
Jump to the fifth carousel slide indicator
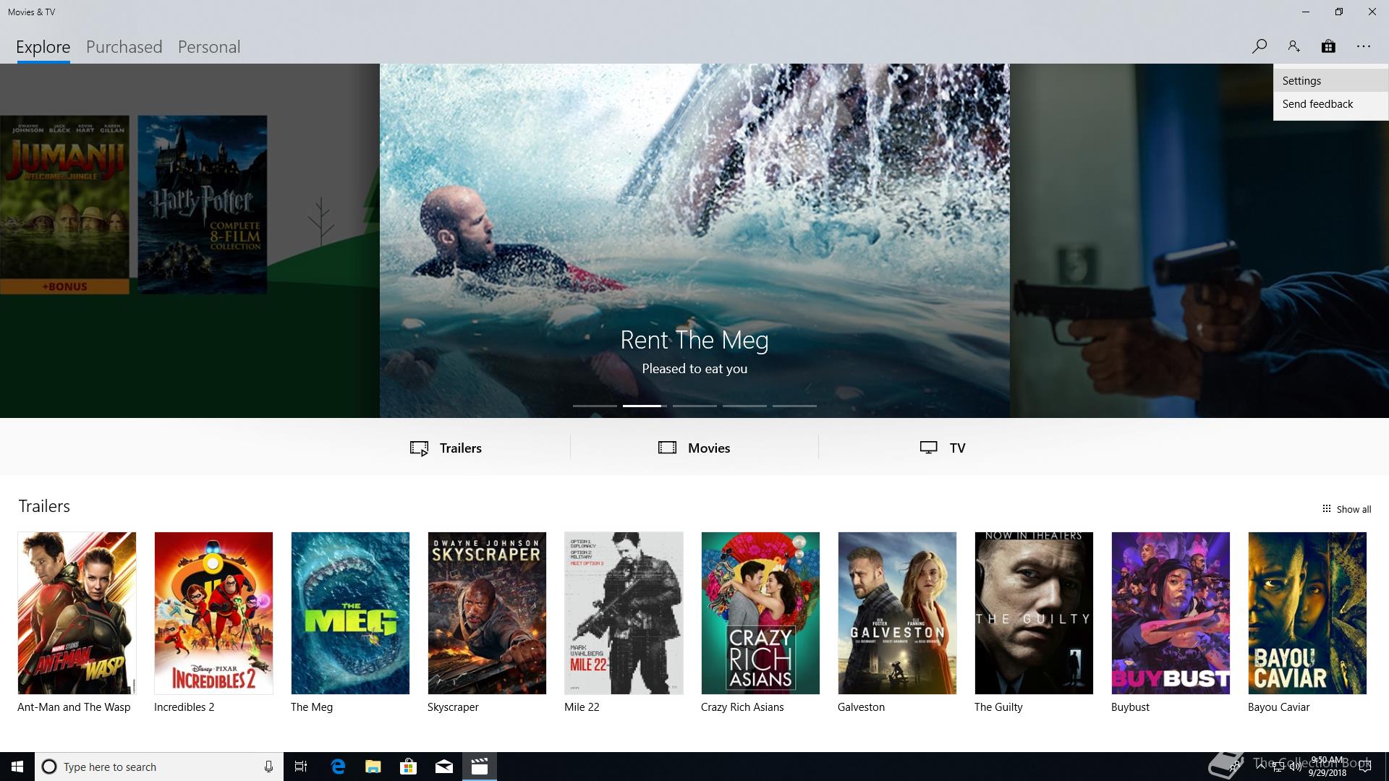coord(794,406)
